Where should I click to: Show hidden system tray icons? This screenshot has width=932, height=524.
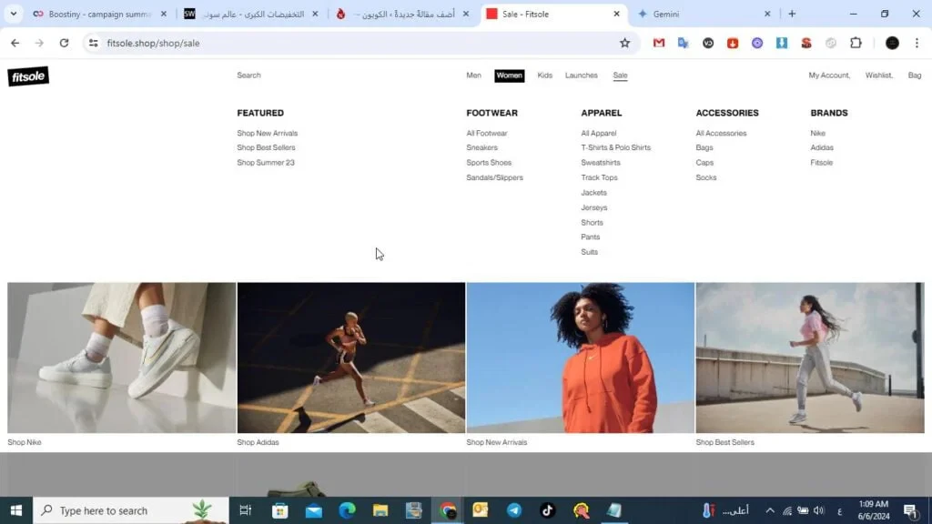[769, 510]
